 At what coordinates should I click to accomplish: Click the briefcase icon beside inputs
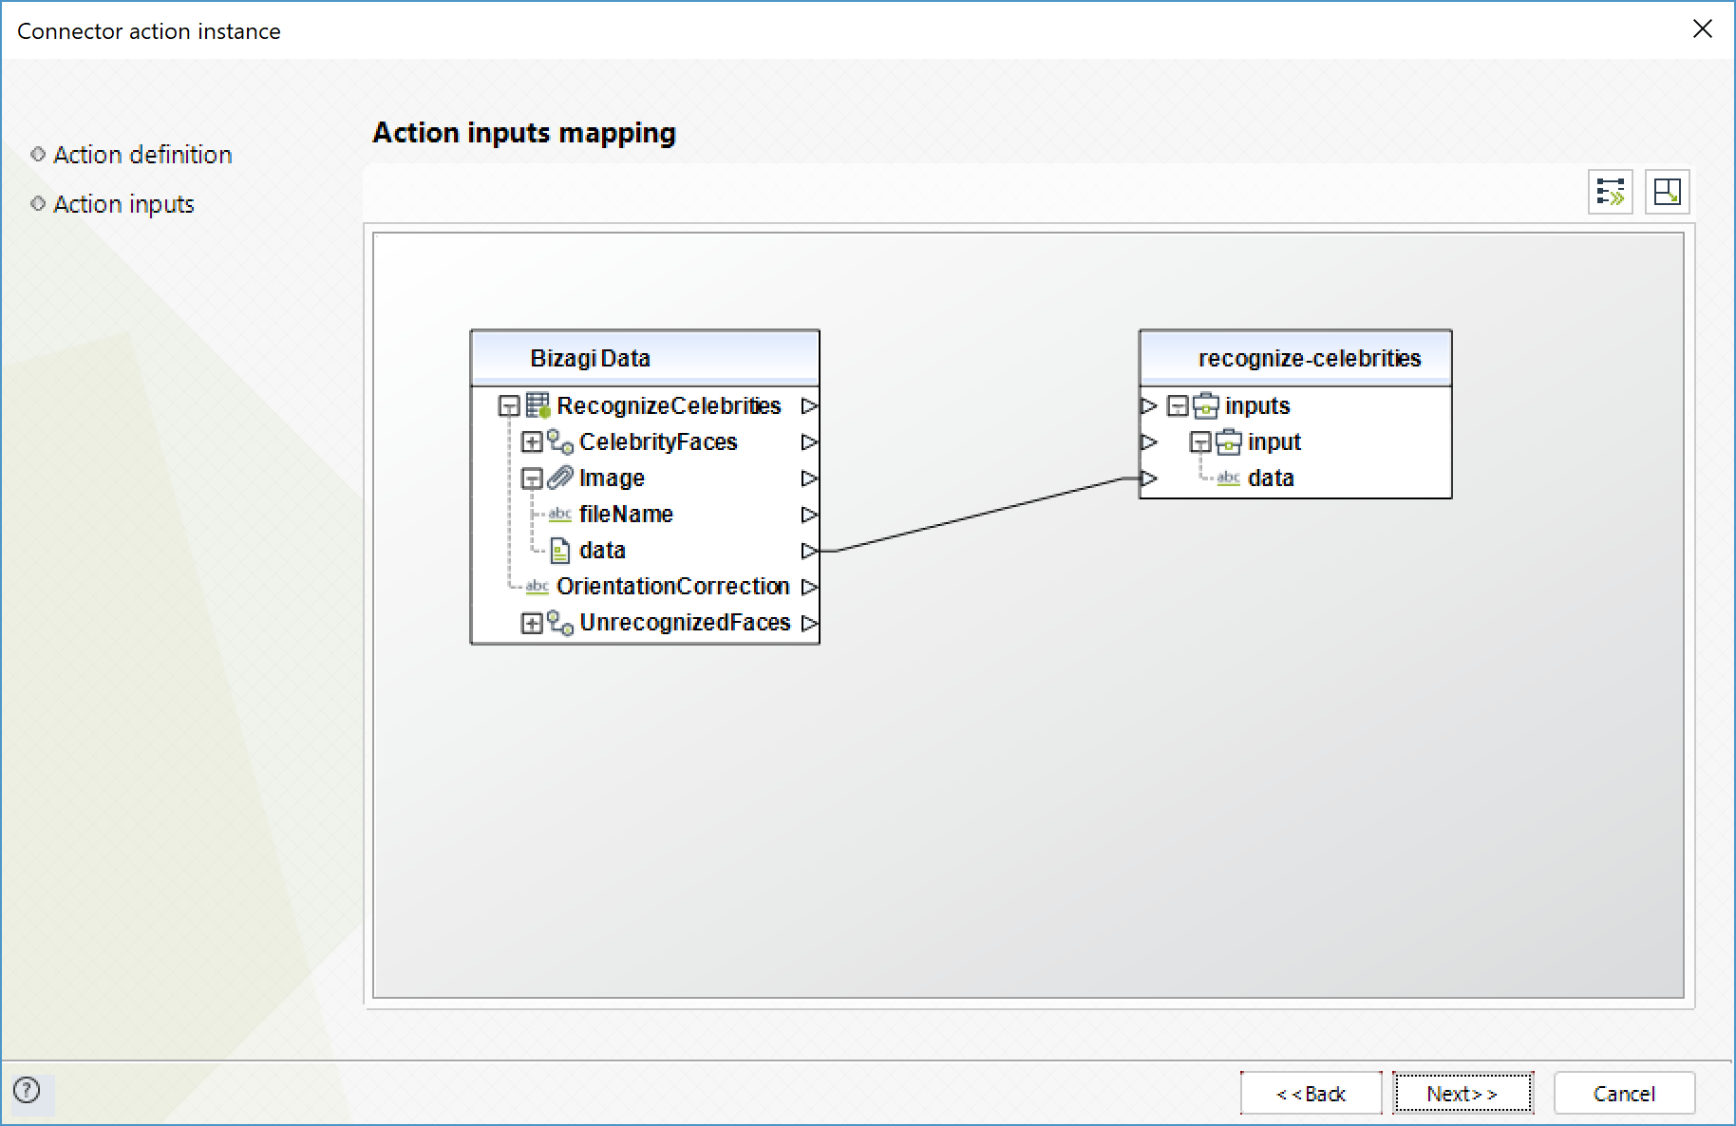[1206, 406]
